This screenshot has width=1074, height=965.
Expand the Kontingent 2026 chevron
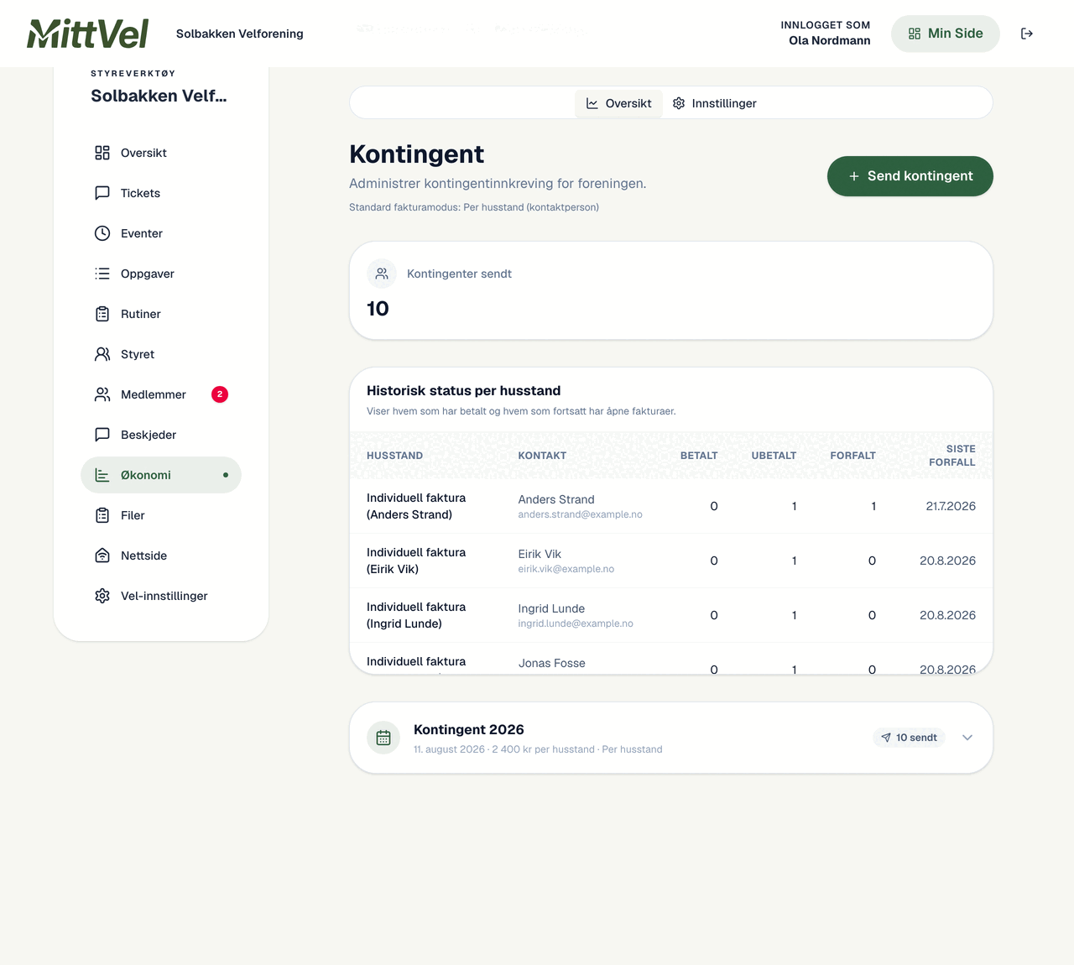click(967, 738)
